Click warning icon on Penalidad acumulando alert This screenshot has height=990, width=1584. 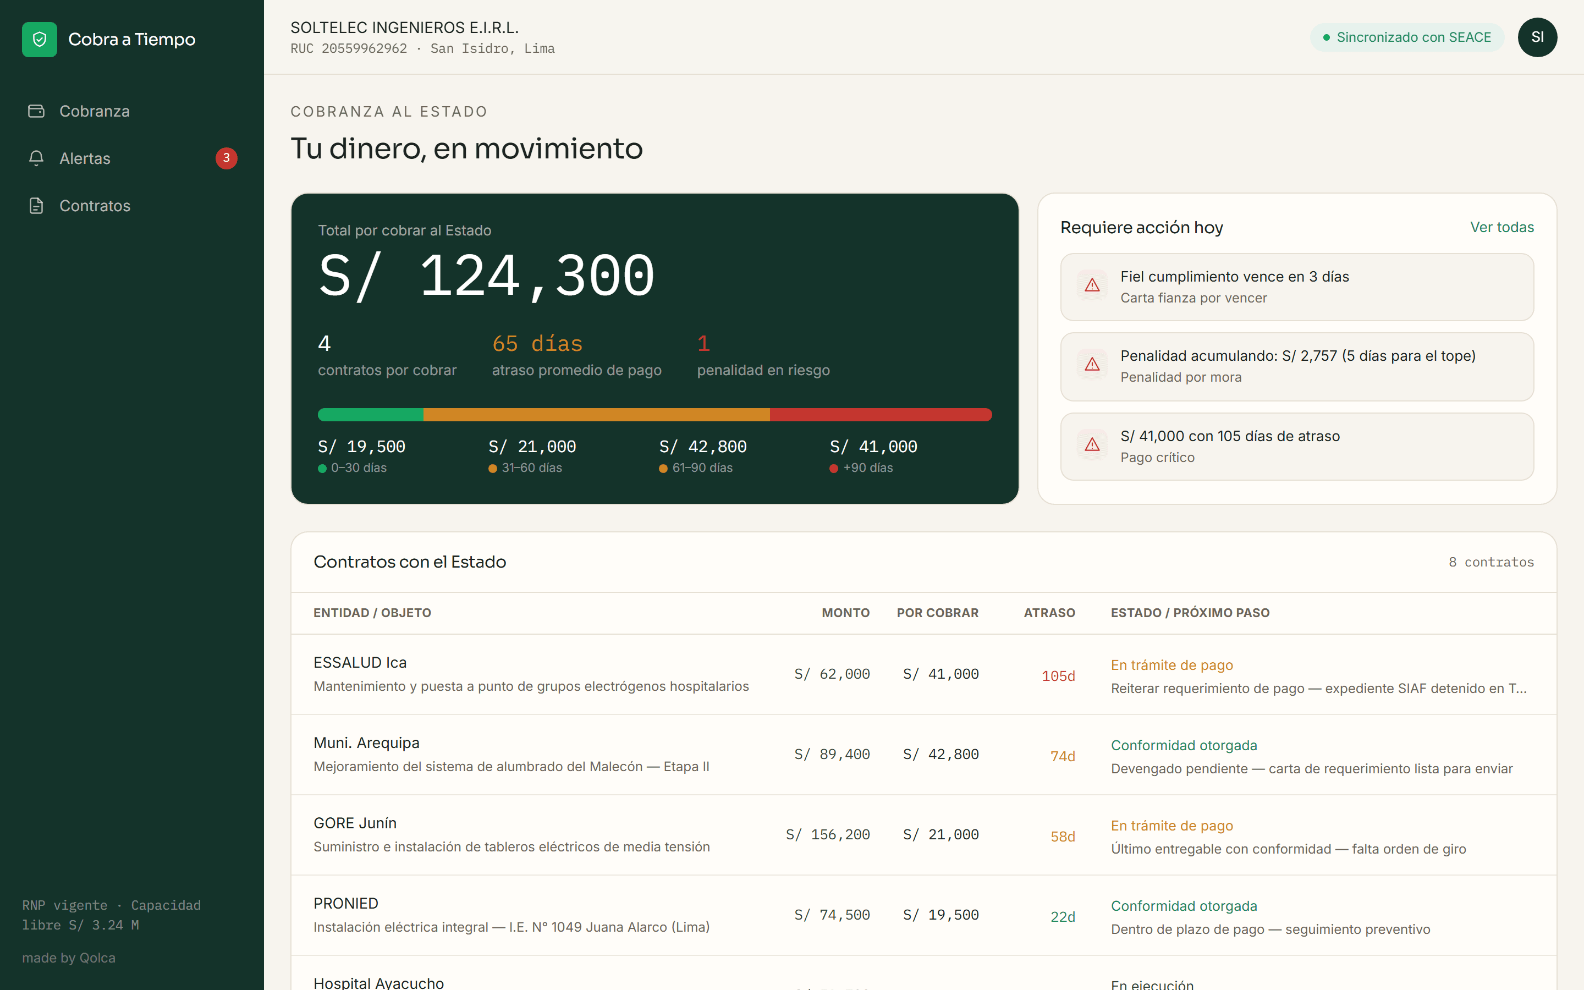point(1092,365)
